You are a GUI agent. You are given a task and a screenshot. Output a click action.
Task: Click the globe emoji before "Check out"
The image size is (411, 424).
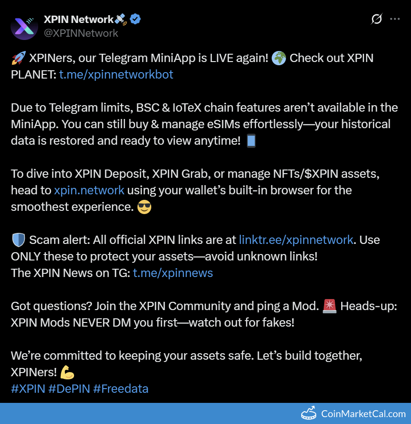[x=279, y=58]
